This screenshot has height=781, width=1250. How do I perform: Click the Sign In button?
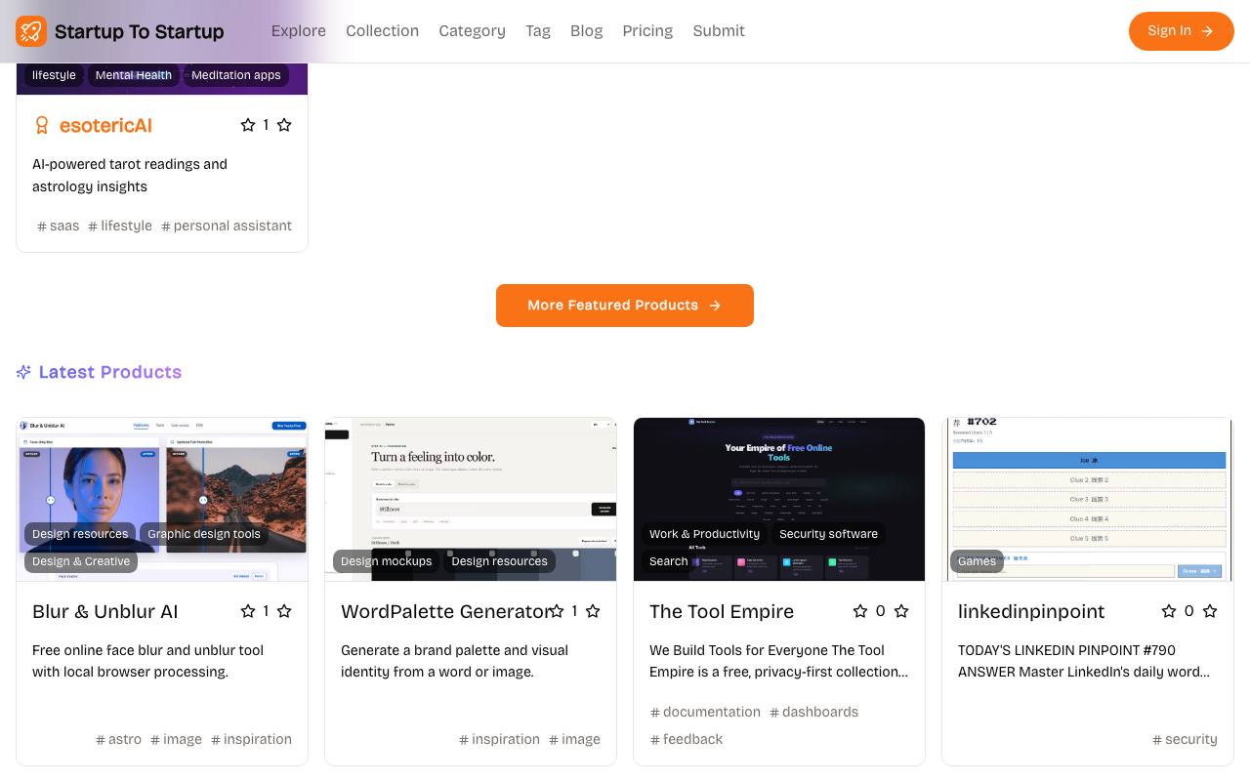coord(1182,31)
